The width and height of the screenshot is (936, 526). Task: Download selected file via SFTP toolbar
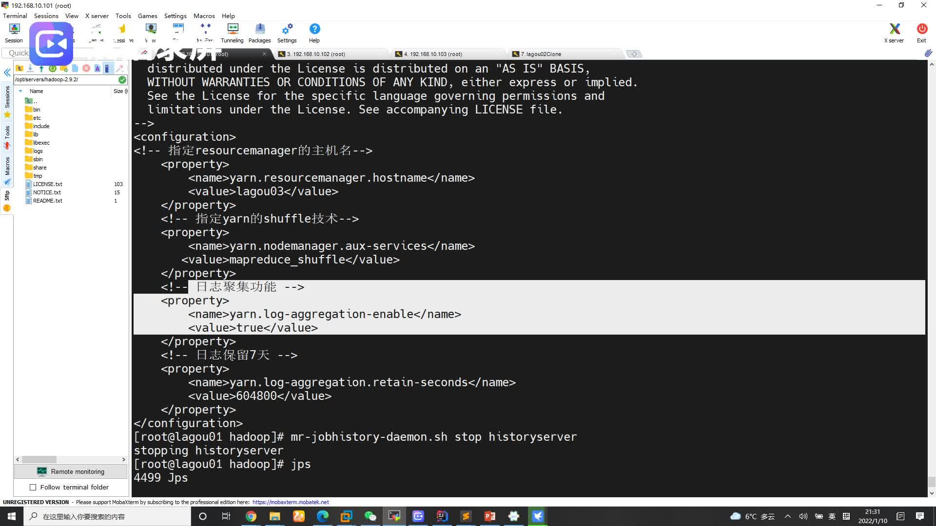(30, 68)
